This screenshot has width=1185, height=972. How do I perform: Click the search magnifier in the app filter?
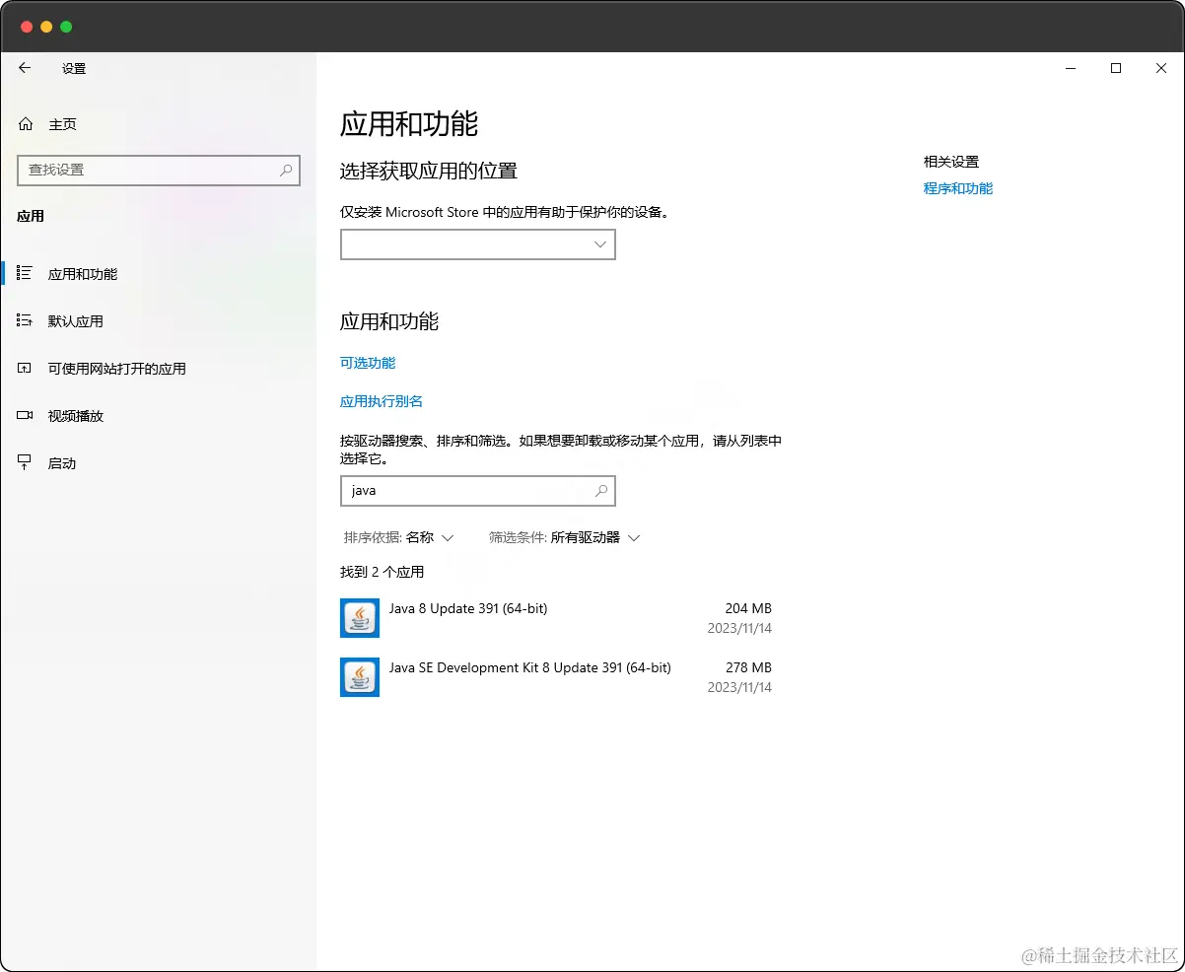tap(601, 490)
